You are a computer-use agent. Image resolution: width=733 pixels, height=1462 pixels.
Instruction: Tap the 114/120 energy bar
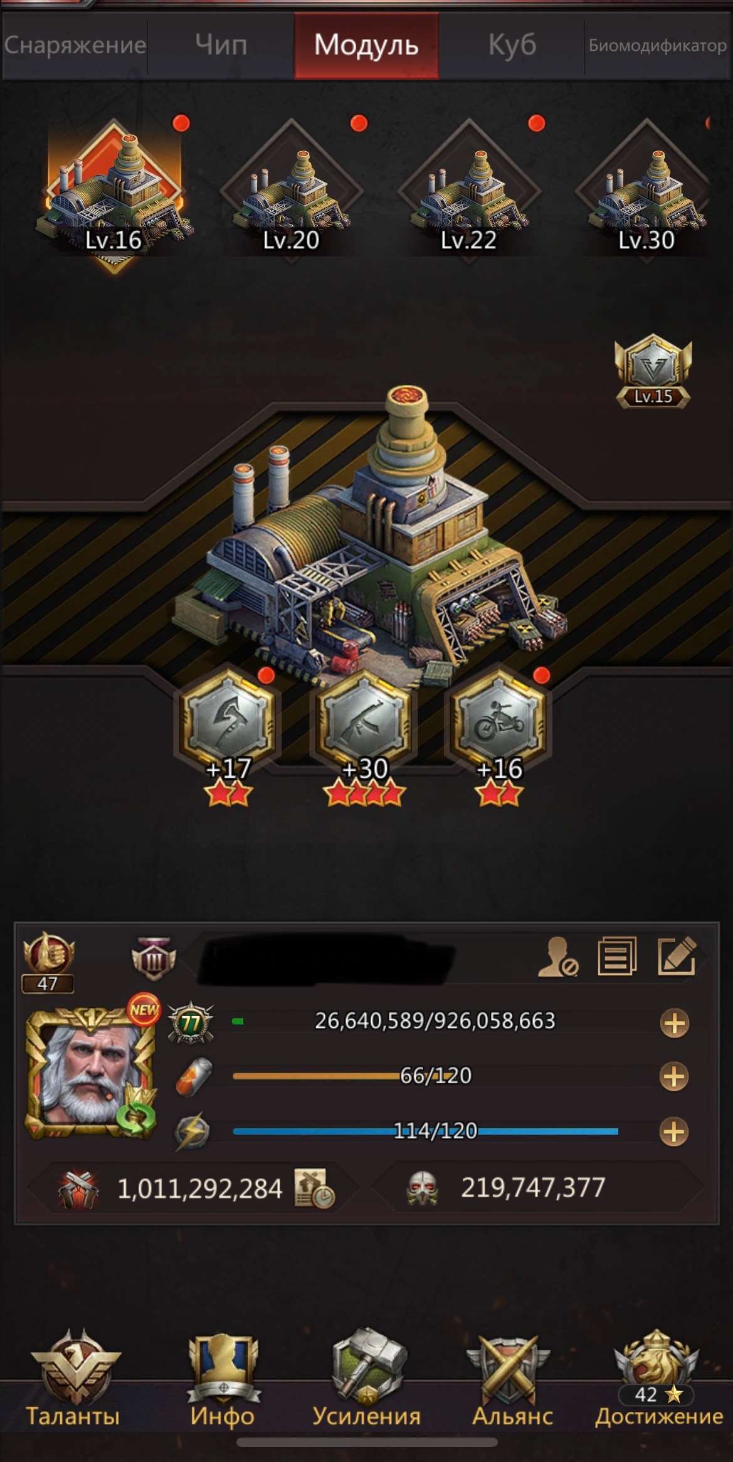pos(426,1131)
